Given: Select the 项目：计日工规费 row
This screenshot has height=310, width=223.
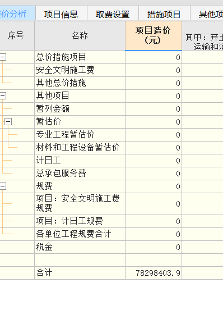Looking at the screenshot, I should (x=80, y=221).
